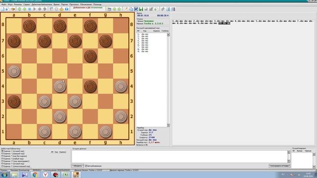Select rating '?? (ход проигрывает)' option

(15, 161)
